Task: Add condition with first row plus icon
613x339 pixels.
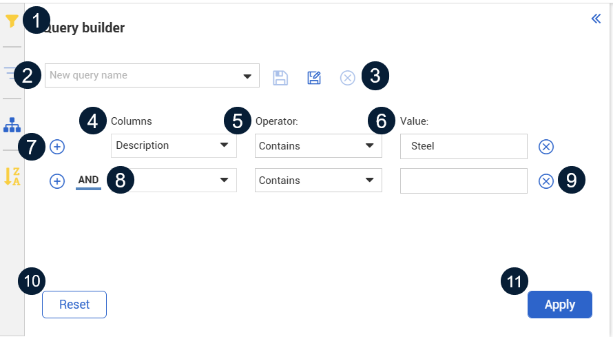Action: [x=58, y=146]
